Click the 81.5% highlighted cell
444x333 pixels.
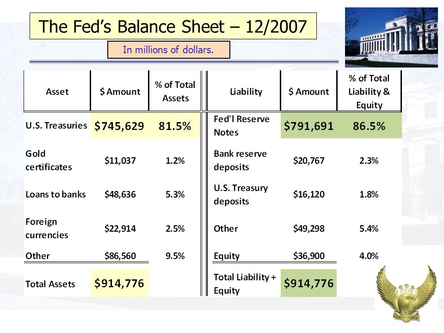pyautogui.click(x=175, y=125)
